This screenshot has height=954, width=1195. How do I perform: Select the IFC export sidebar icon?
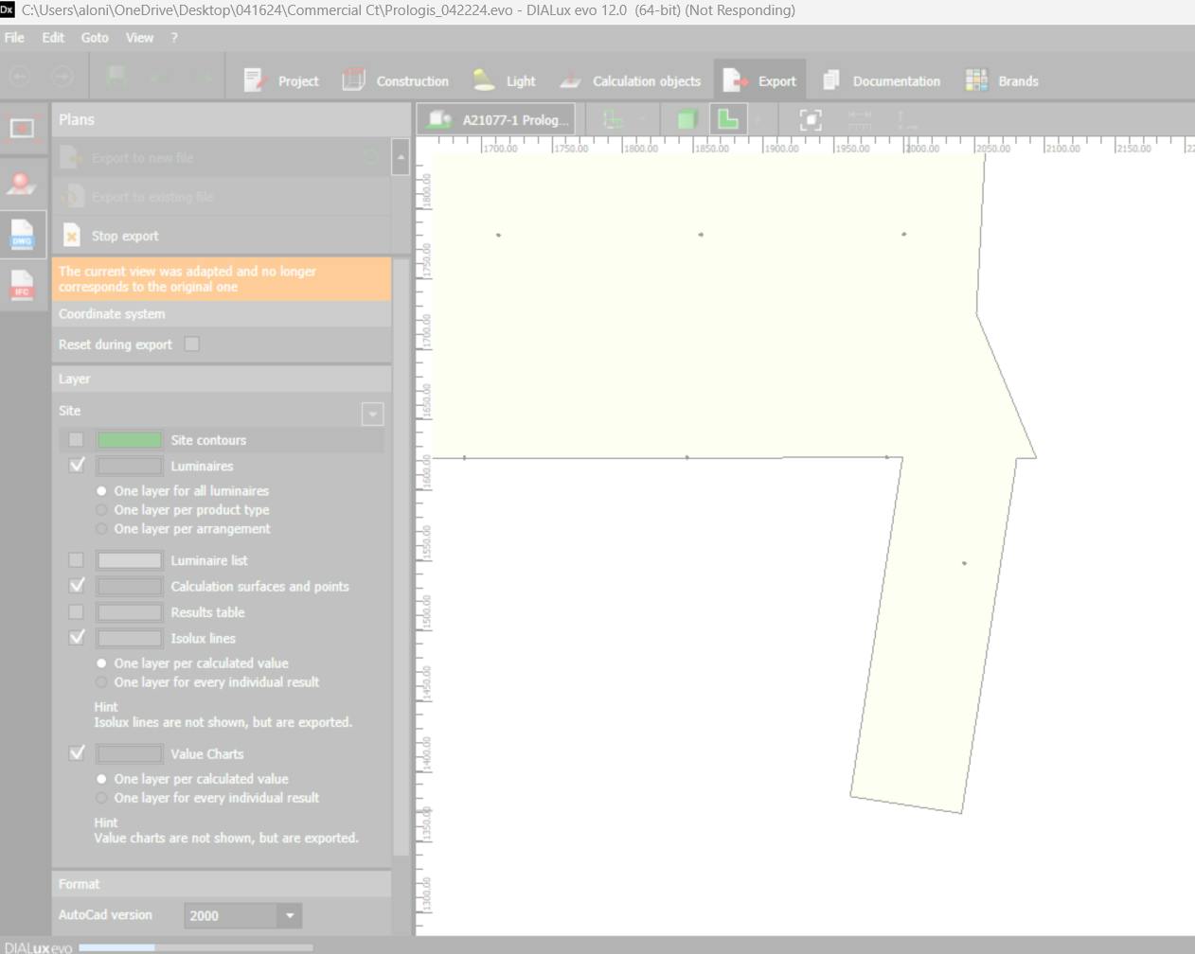pos(22,284)
